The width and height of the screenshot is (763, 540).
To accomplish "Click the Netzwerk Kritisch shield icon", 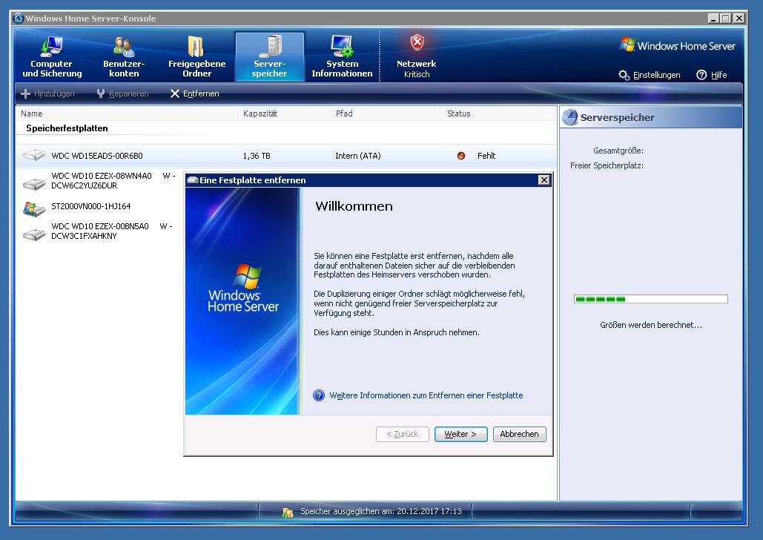I will tap(417, 43).
